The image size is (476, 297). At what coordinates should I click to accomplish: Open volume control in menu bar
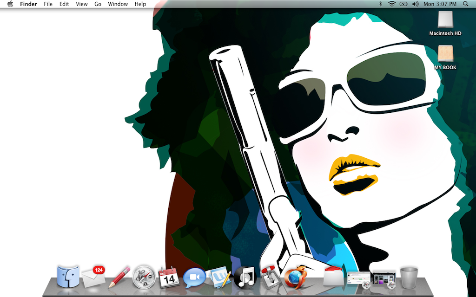[415, 4]
